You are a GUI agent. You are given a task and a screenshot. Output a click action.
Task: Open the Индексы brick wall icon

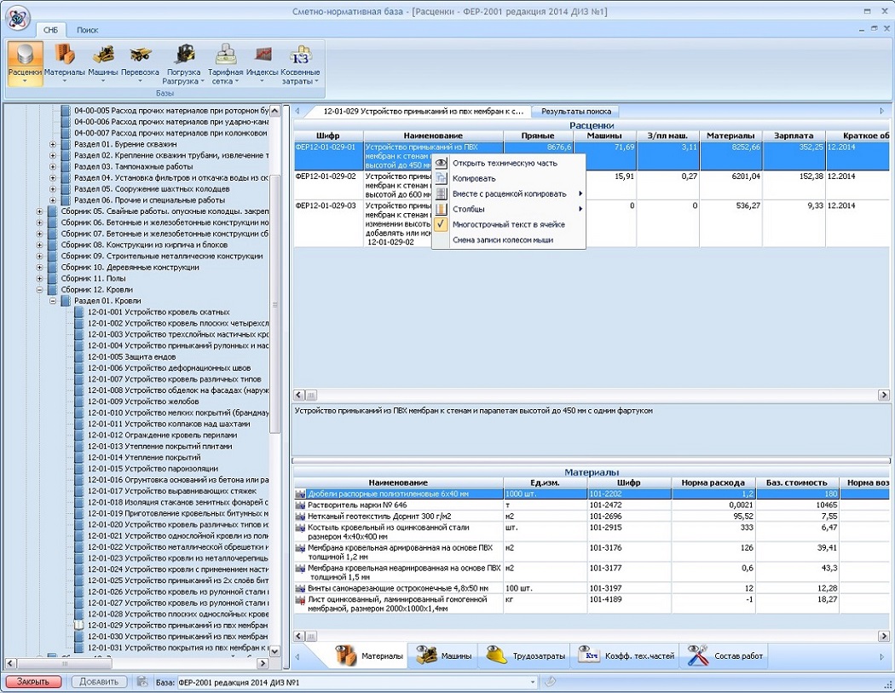(x=263, y=55)
